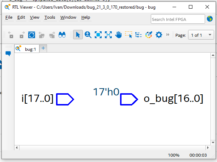Viewport: 217px width, 162px height.
Task: Click the globe web search icon
Action: [x=210, y=19]
